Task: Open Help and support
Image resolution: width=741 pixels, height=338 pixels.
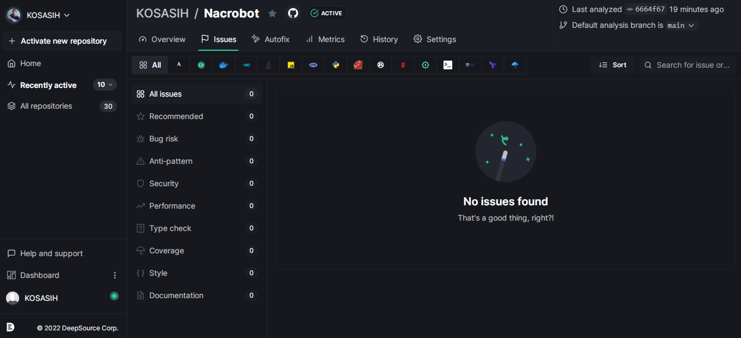Action: (45, 253)
